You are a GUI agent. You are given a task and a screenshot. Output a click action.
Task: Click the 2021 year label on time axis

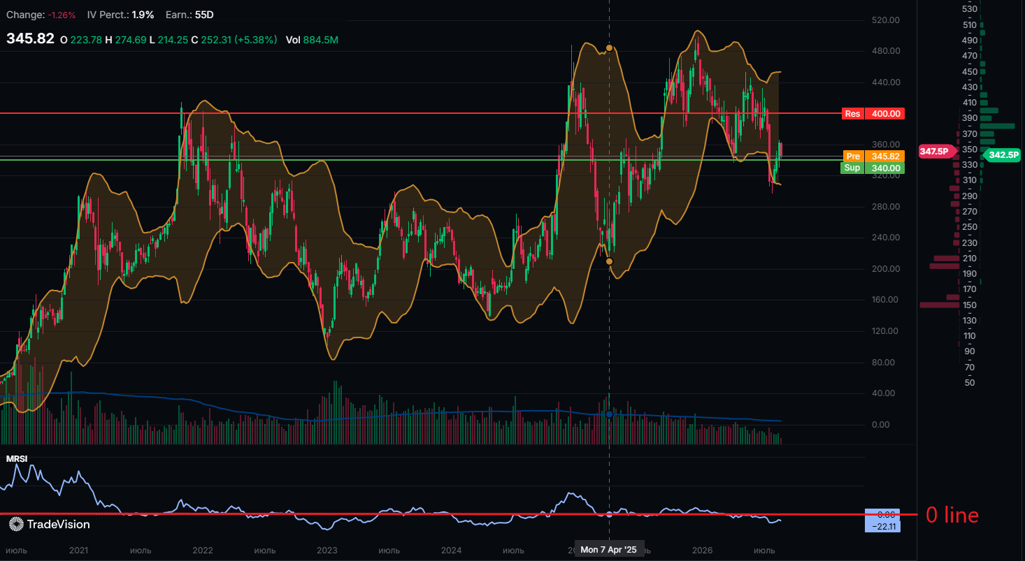79,551
